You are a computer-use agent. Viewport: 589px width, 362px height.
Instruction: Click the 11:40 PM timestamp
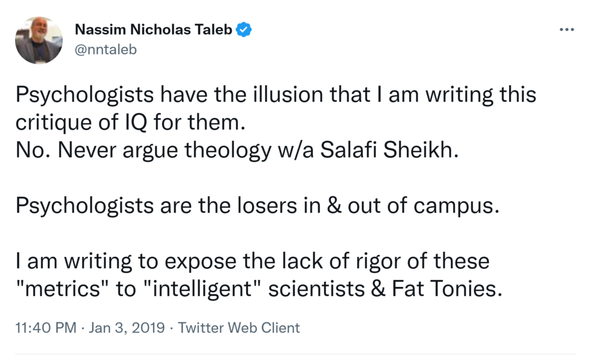(46, 328)
